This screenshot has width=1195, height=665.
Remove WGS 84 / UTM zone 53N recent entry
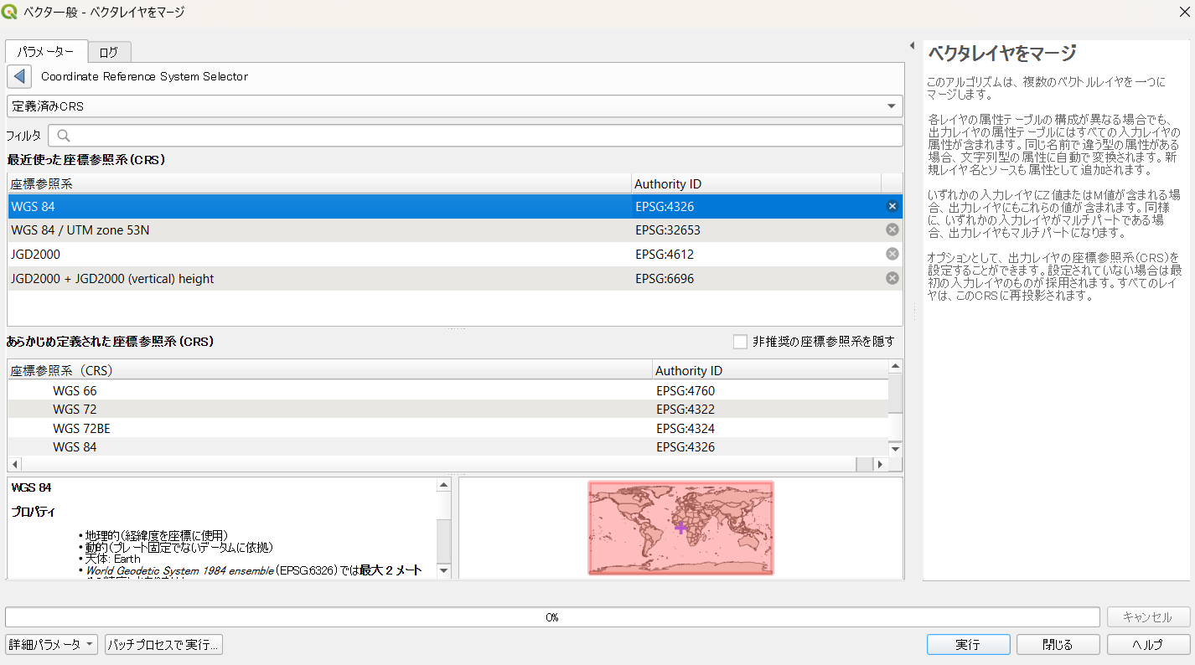click(x=892, y=229)
